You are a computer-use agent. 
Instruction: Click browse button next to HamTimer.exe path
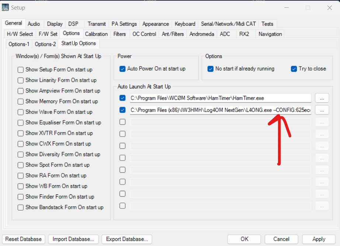322,98
